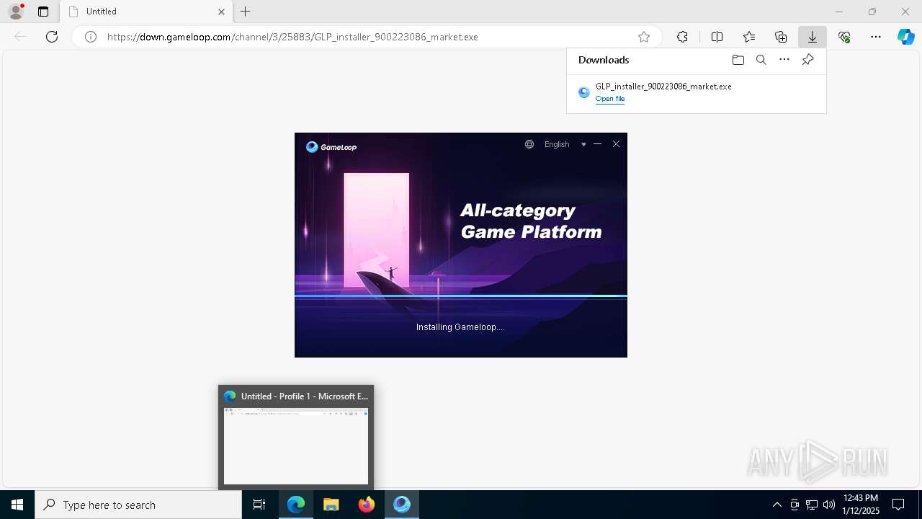
Task: Click the network status tray icon
Action: [812, 505]
